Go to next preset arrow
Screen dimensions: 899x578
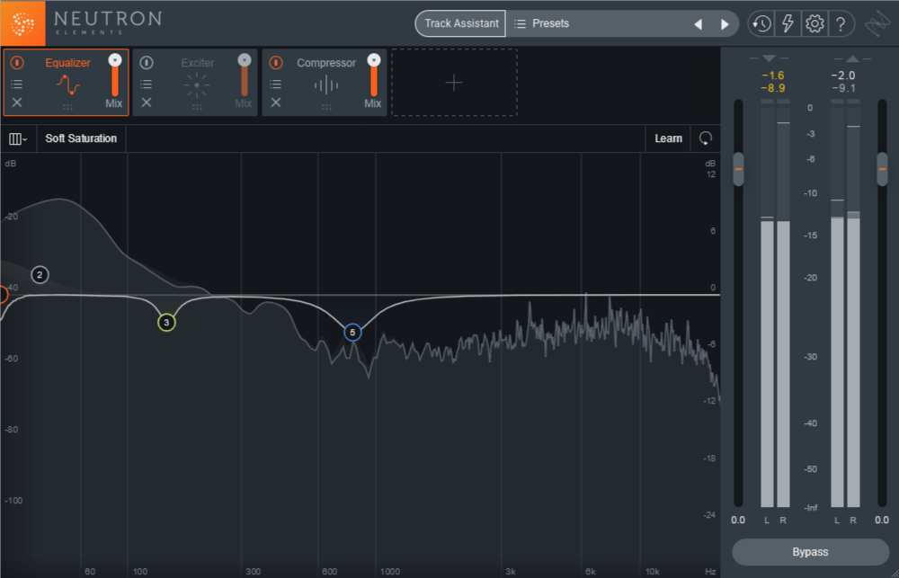tap(724, 24)
